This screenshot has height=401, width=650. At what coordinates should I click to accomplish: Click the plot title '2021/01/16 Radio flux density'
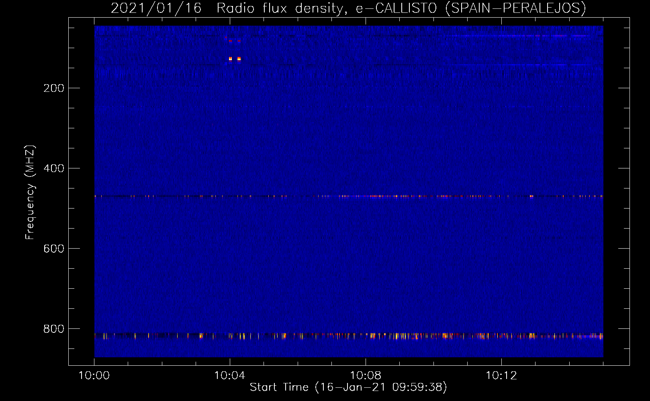point(348,8)
